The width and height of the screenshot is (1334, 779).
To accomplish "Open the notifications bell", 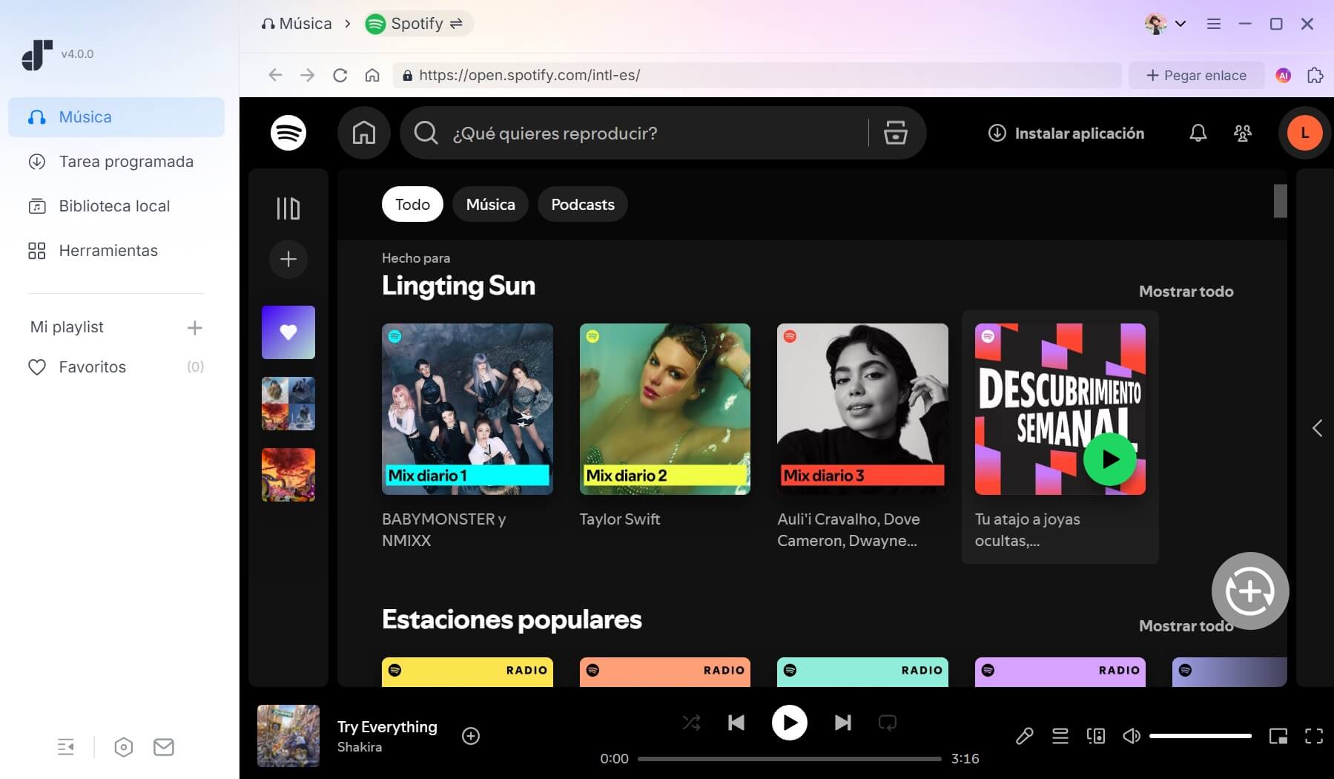I will tap(1198, 134).
